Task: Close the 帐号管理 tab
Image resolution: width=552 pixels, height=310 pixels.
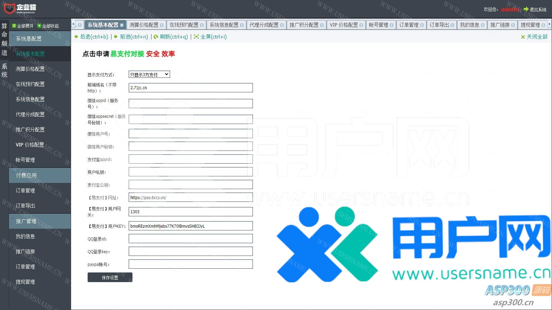Action: pos(392,25)
